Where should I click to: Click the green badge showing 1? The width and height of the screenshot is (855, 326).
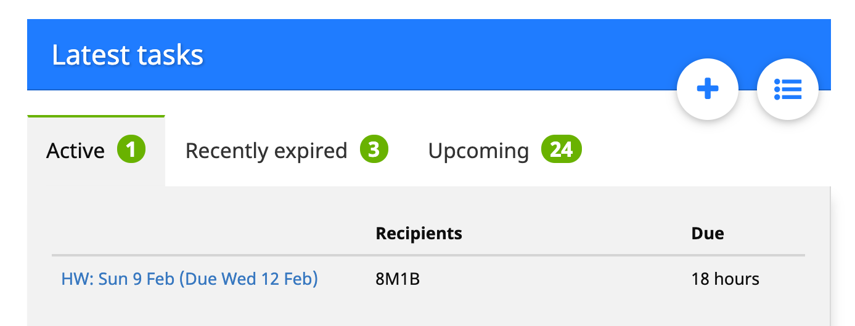coord(131,150)
